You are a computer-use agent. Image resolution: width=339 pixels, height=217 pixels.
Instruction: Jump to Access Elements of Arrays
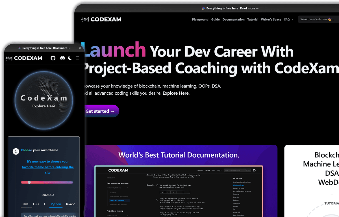pos(242,191)
